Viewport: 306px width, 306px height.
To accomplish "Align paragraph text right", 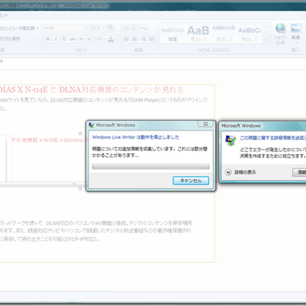I will click(x=143, y=39).
